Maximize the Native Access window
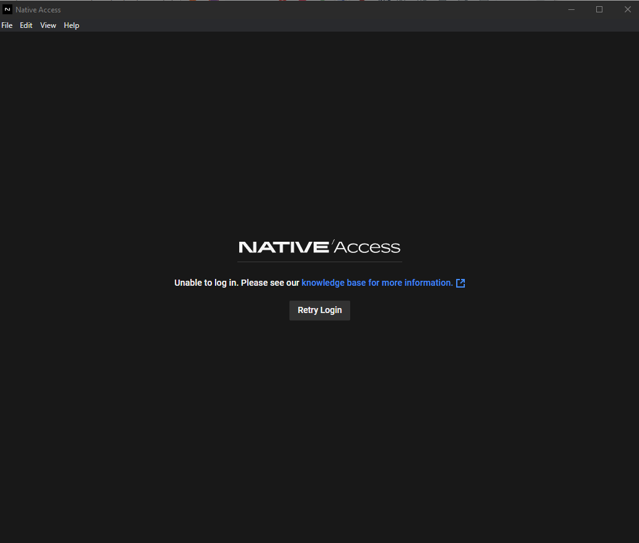Image resolution: width=639 pixels, height=543 pixels. (x=599, y=9)
